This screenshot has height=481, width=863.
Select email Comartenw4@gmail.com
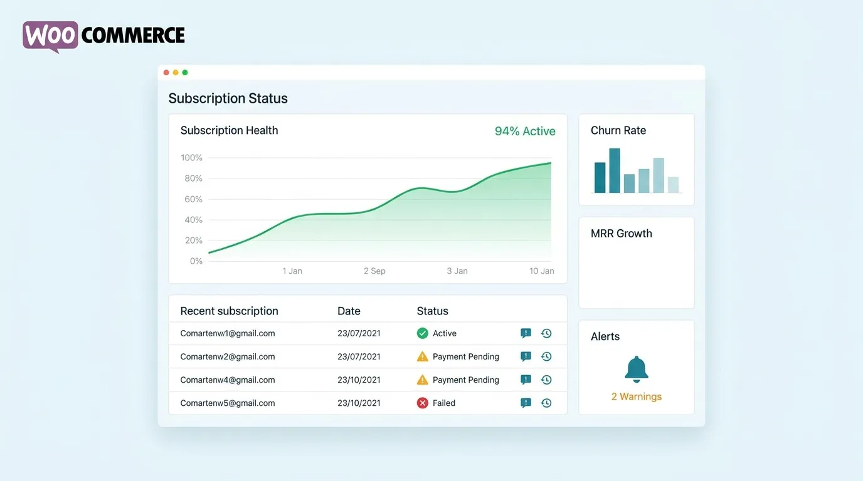pos(228,380)
